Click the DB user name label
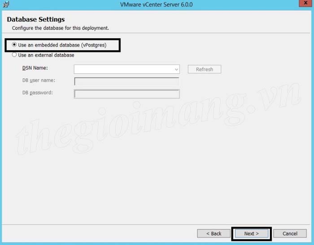 click(x=39, y=81)
